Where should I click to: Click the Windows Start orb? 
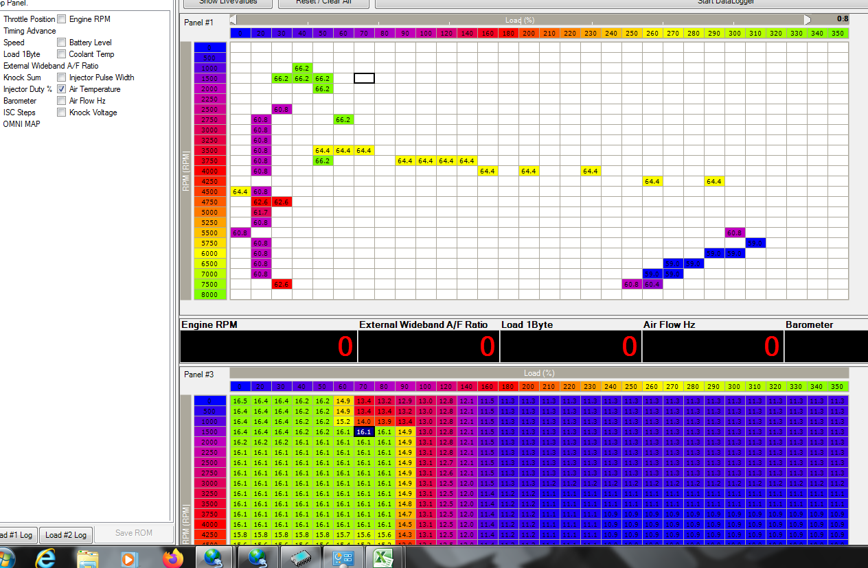[7, 558]
